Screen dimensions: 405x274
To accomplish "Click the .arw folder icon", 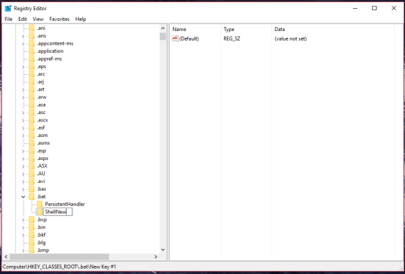I will [x=32, y=97].
